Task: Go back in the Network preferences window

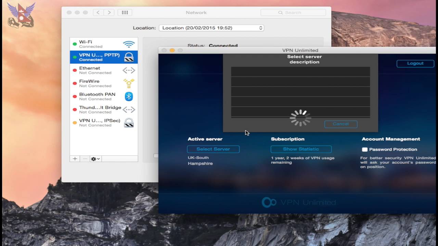Action: coord(98,12)
